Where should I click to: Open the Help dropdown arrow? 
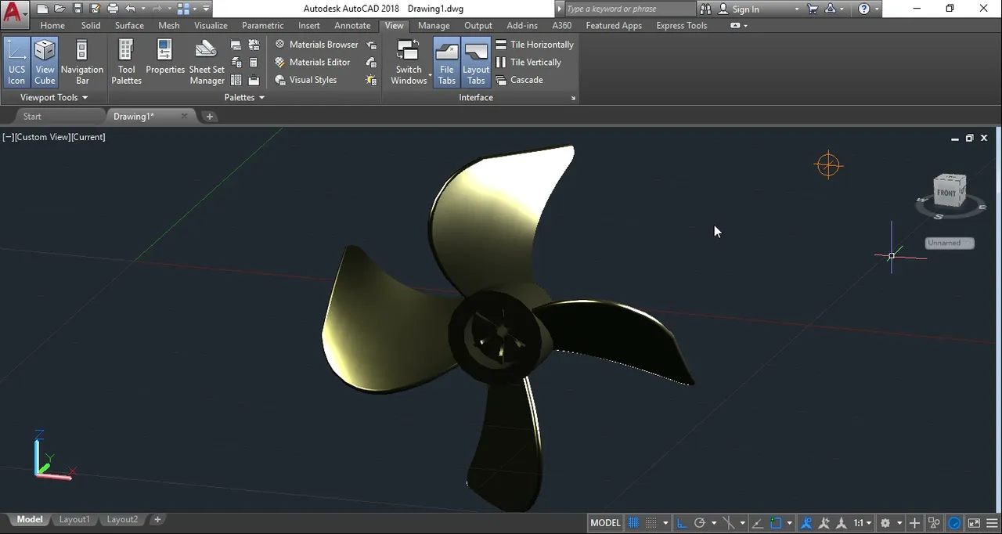coord(877,9)
